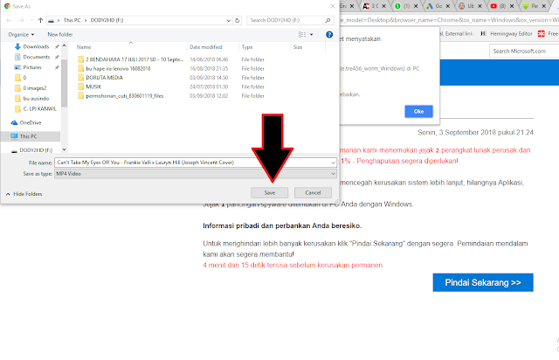Click the sidebar scroll down arrow

coord(64,149)
